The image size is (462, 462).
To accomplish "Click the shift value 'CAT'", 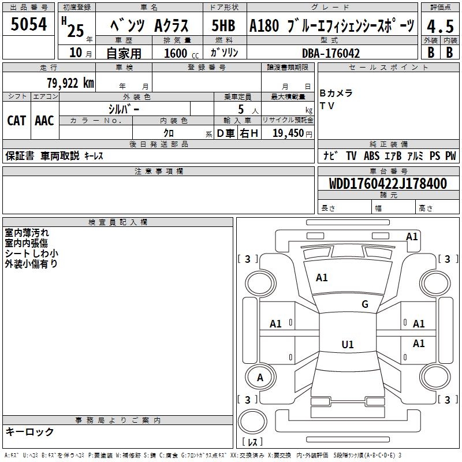I will tap(17, 121).
